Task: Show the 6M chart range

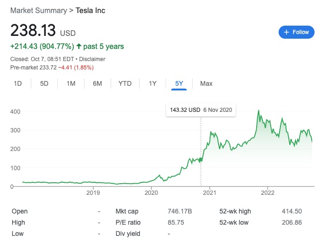Action: [x=98, y=83]
